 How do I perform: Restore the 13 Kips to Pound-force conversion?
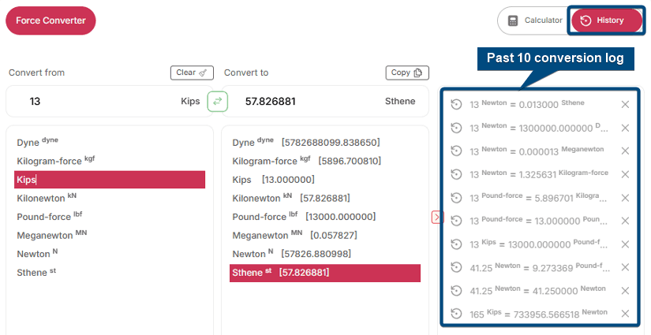click(456, 244)
